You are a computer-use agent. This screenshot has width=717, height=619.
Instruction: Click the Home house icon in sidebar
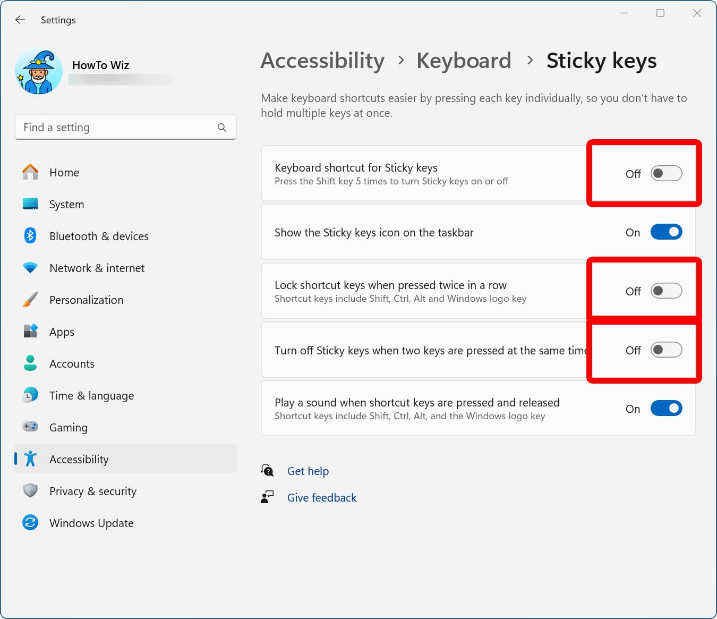point(30,172)
